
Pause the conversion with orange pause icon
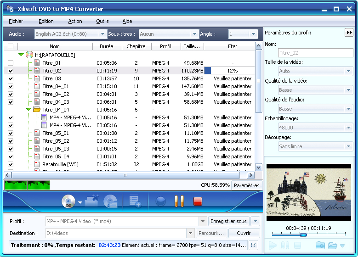coord(179,201)
